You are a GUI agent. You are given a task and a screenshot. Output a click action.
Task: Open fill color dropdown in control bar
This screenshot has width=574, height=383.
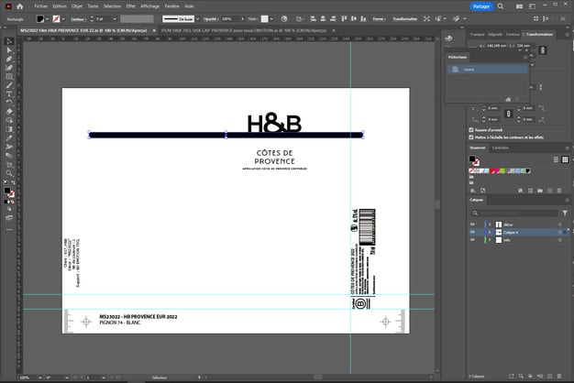coord(48,19)
